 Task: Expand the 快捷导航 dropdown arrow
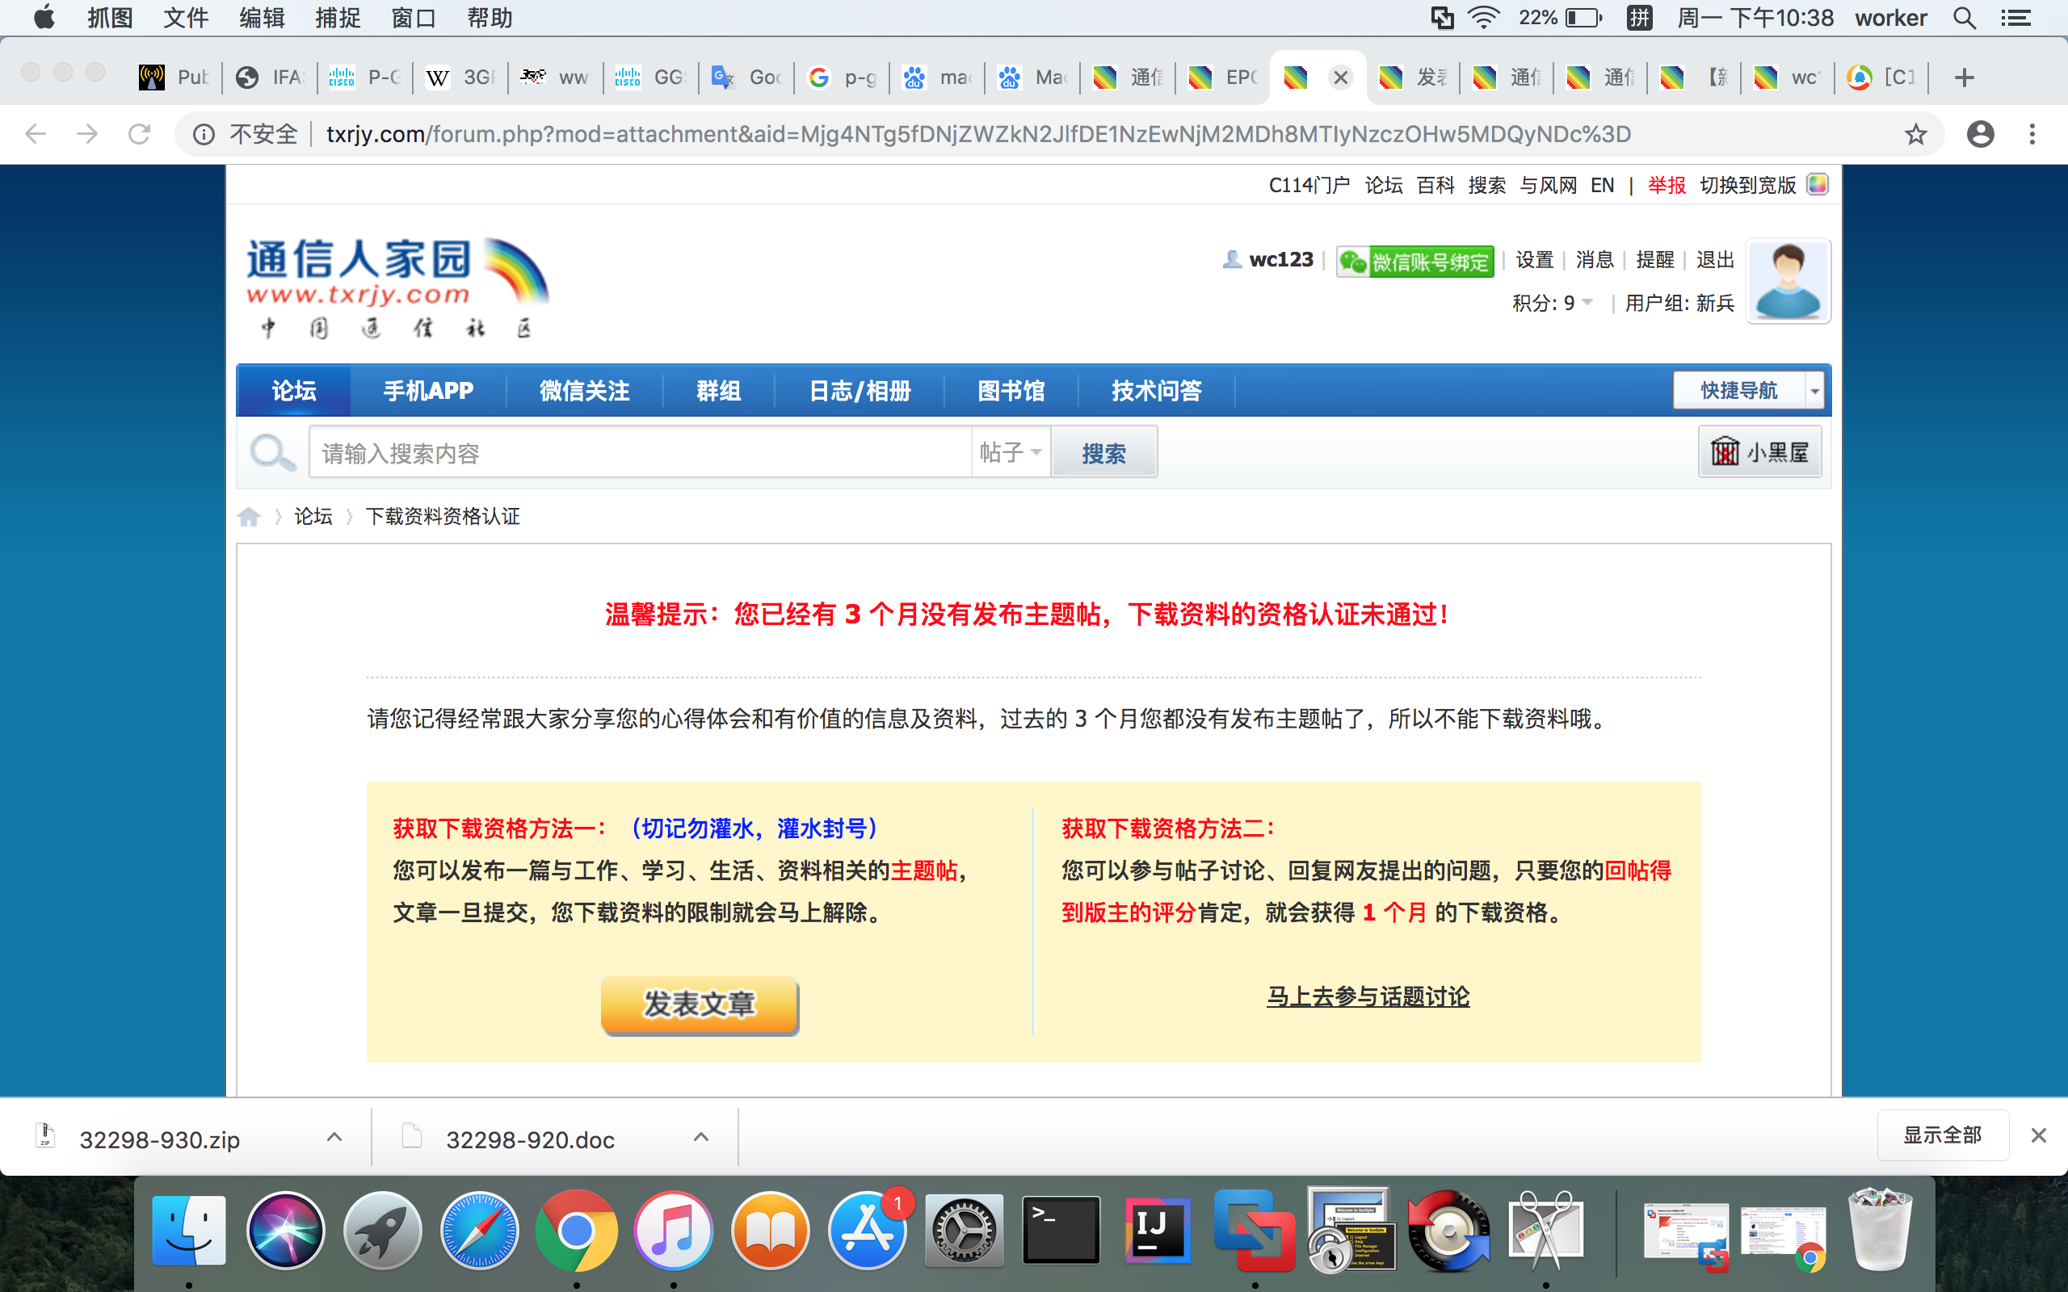(1814, 391)
